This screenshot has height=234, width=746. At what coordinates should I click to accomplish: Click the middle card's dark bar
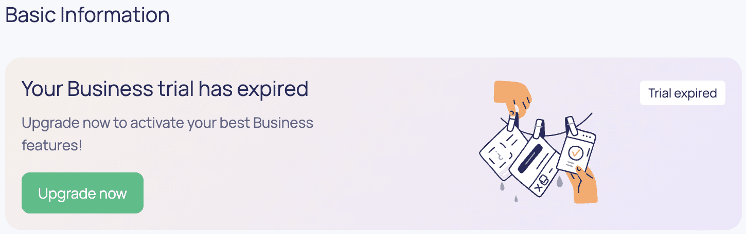pyautogui.click(x=530, y=159)
